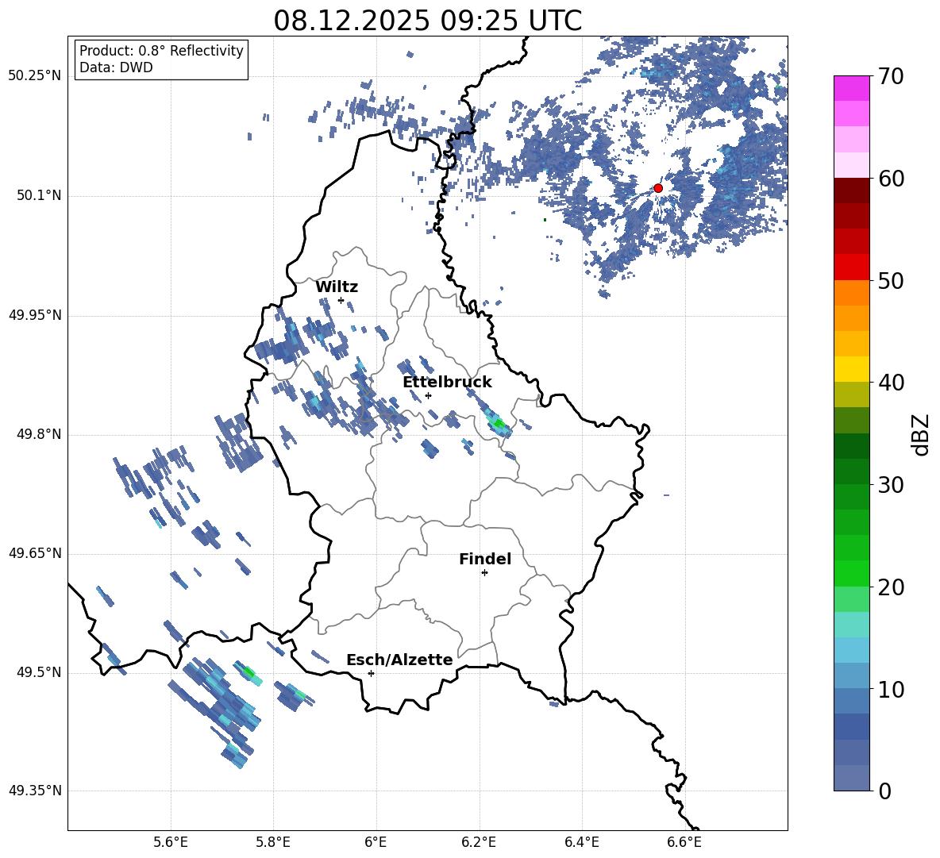The height and width of the screenshot is (858, 940).
Task: Click the 6.4°E longitude label
Action: point(581,842)
